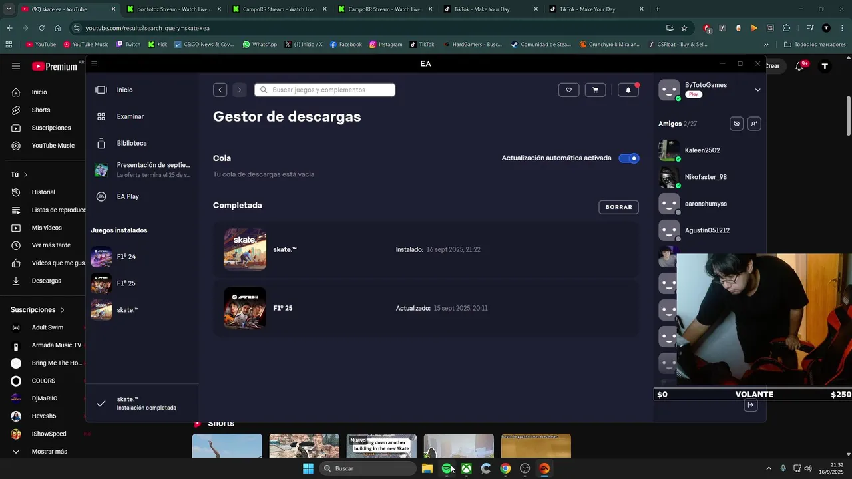
Task: Add a friend with the person-plus icon
Action: tap(753, 124)
